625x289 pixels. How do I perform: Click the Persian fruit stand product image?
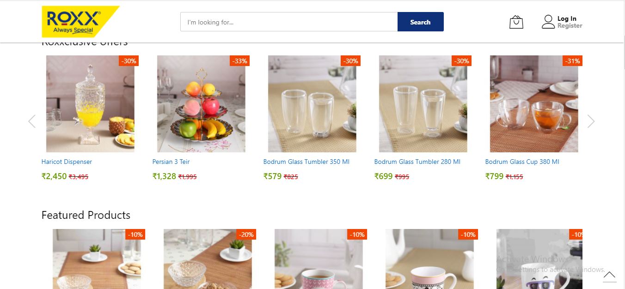(201, 104)
